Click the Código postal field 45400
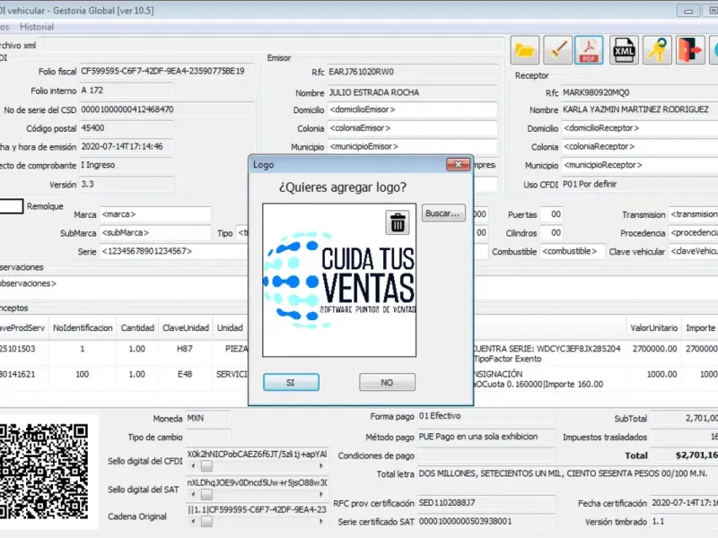The width and height of the screenshot is (718, 538). click(x=127, y=128)
